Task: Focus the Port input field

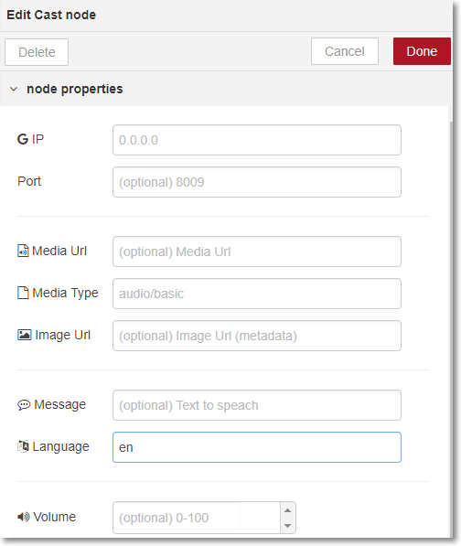Action: pyautogui.click(x=257, y=182)
